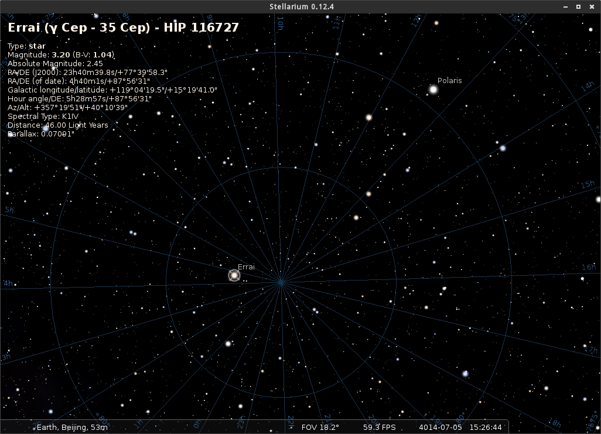Click the 'Hour angle/DE' line
The width and height of the screenshot is (601, 434).
pyautogui.click(x=80, y=99)
